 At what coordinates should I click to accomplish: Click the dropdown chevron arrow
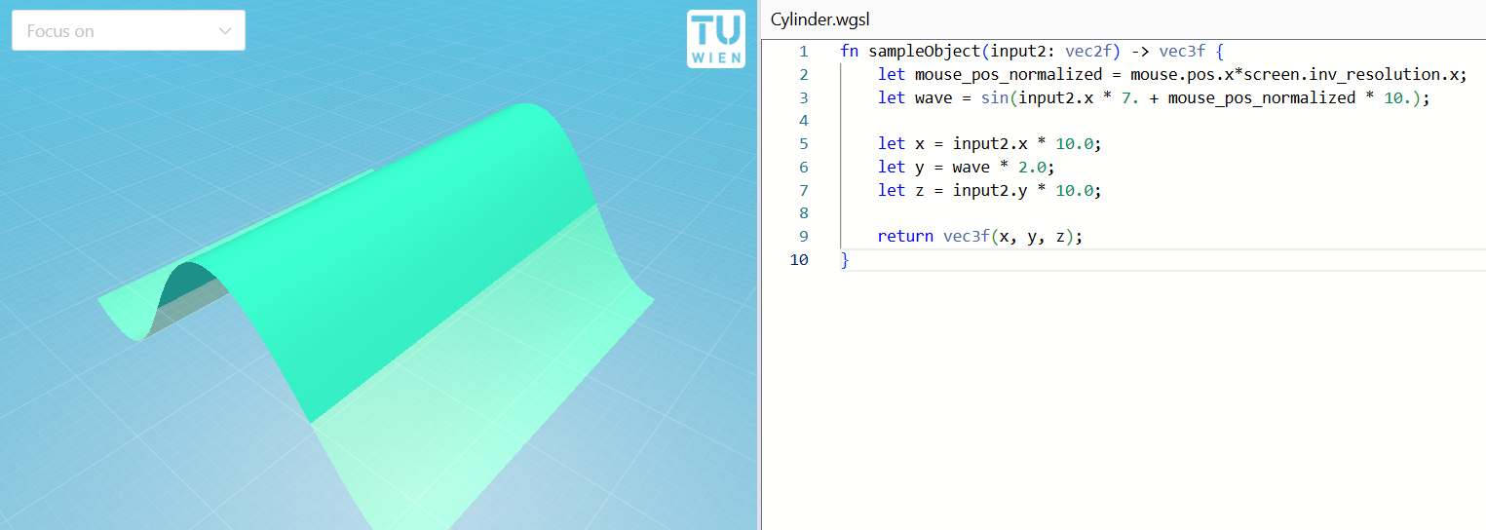click(x=225, y=30)
